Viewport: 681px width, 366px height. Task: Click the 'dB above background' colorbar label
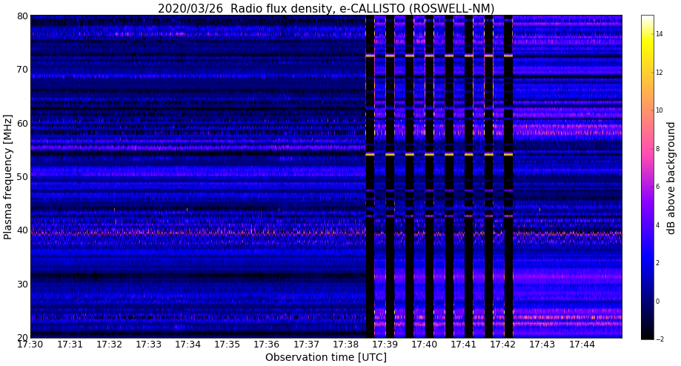coord(671,178)
